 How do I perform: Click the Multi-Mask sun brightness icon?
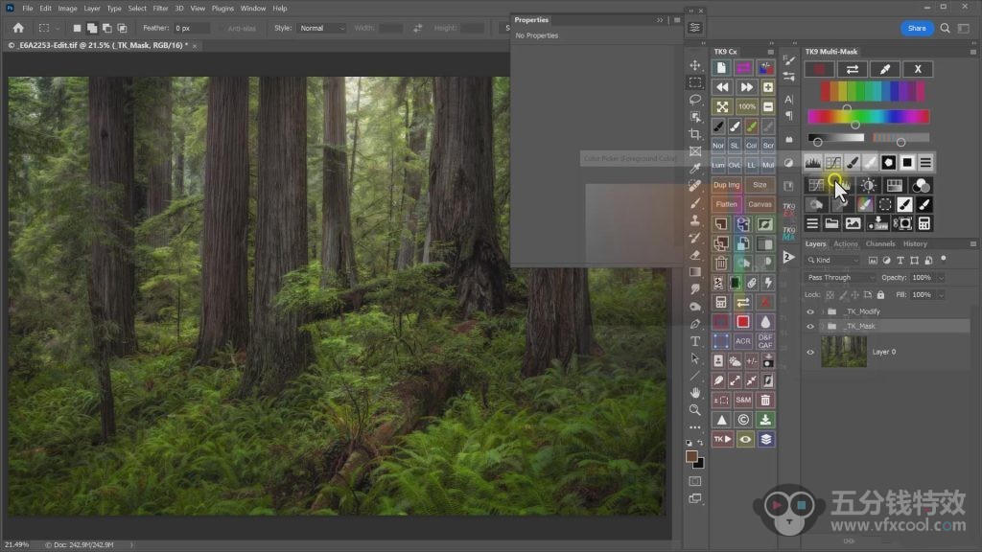(868, 185)
